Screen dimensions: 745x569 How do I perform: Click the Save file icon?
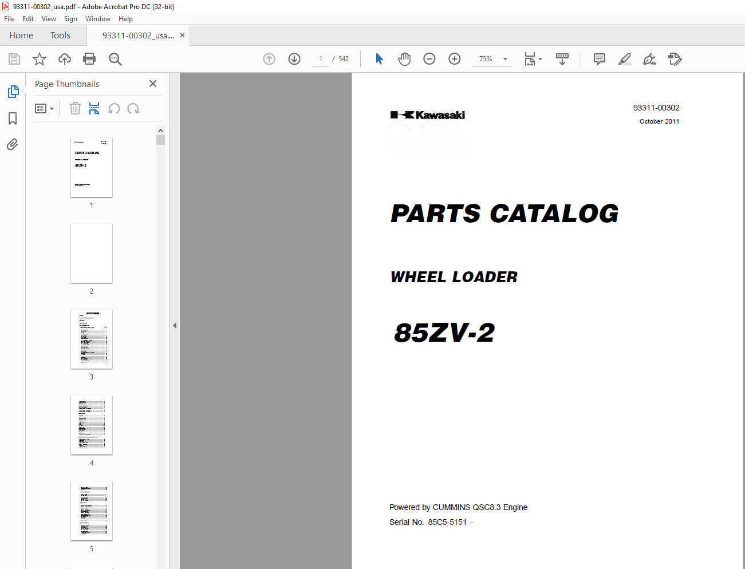pos(14,59)
